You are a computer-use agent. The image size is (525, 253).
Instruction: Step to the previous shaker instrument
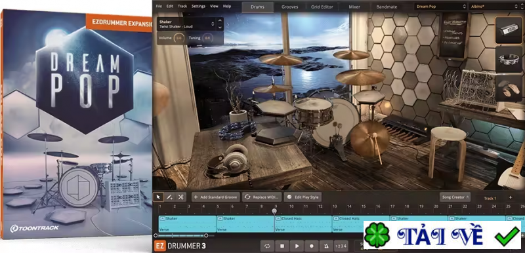220,21
